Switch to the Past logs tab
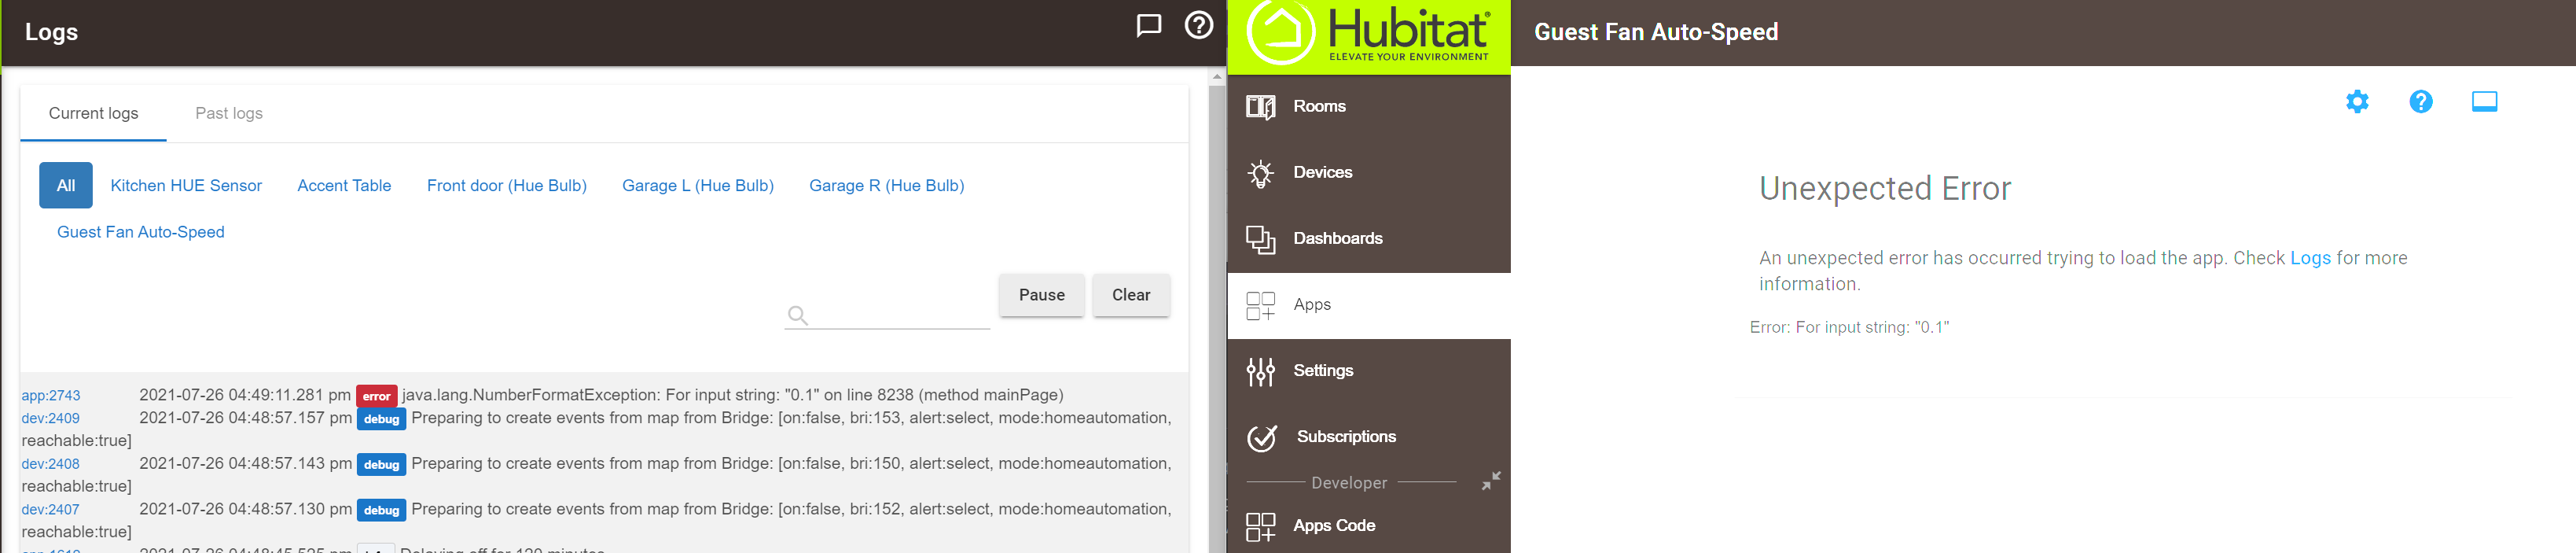The height and width of the screenshot is (553, 2576). 229,113
